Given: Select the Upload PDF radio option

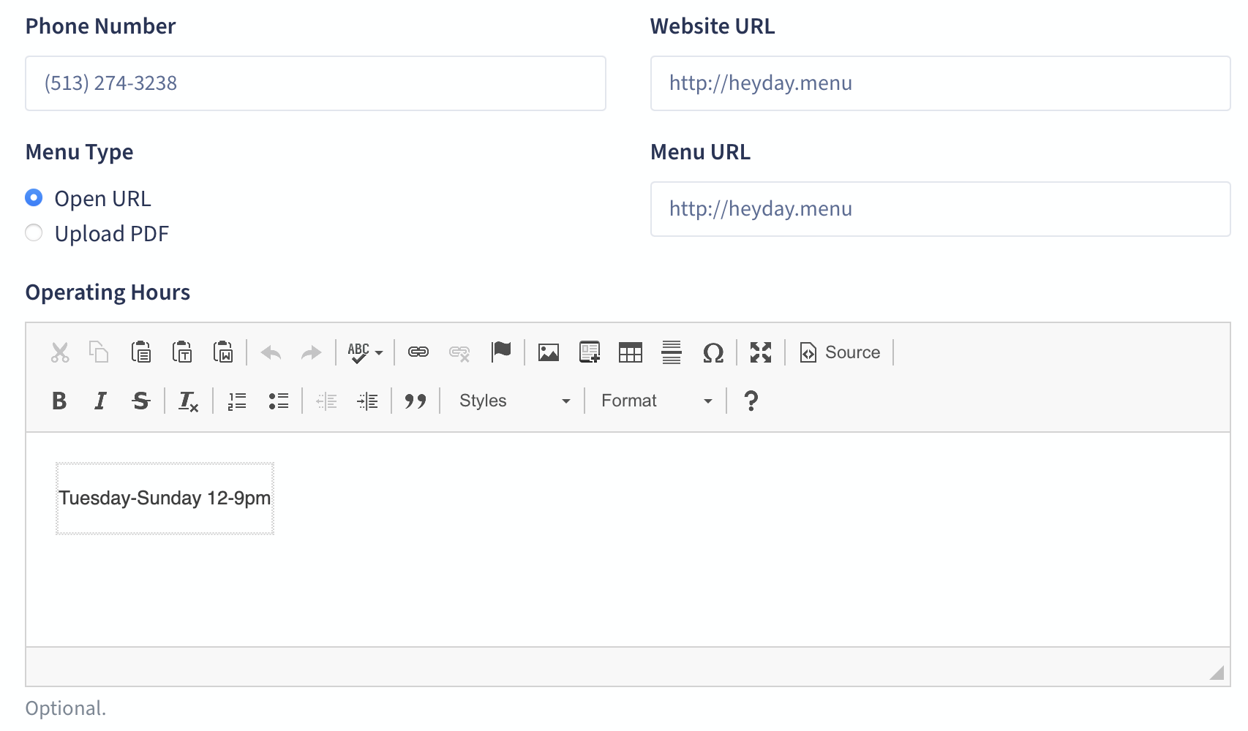Looking at the screenshot, I should [x=34, y=233].
